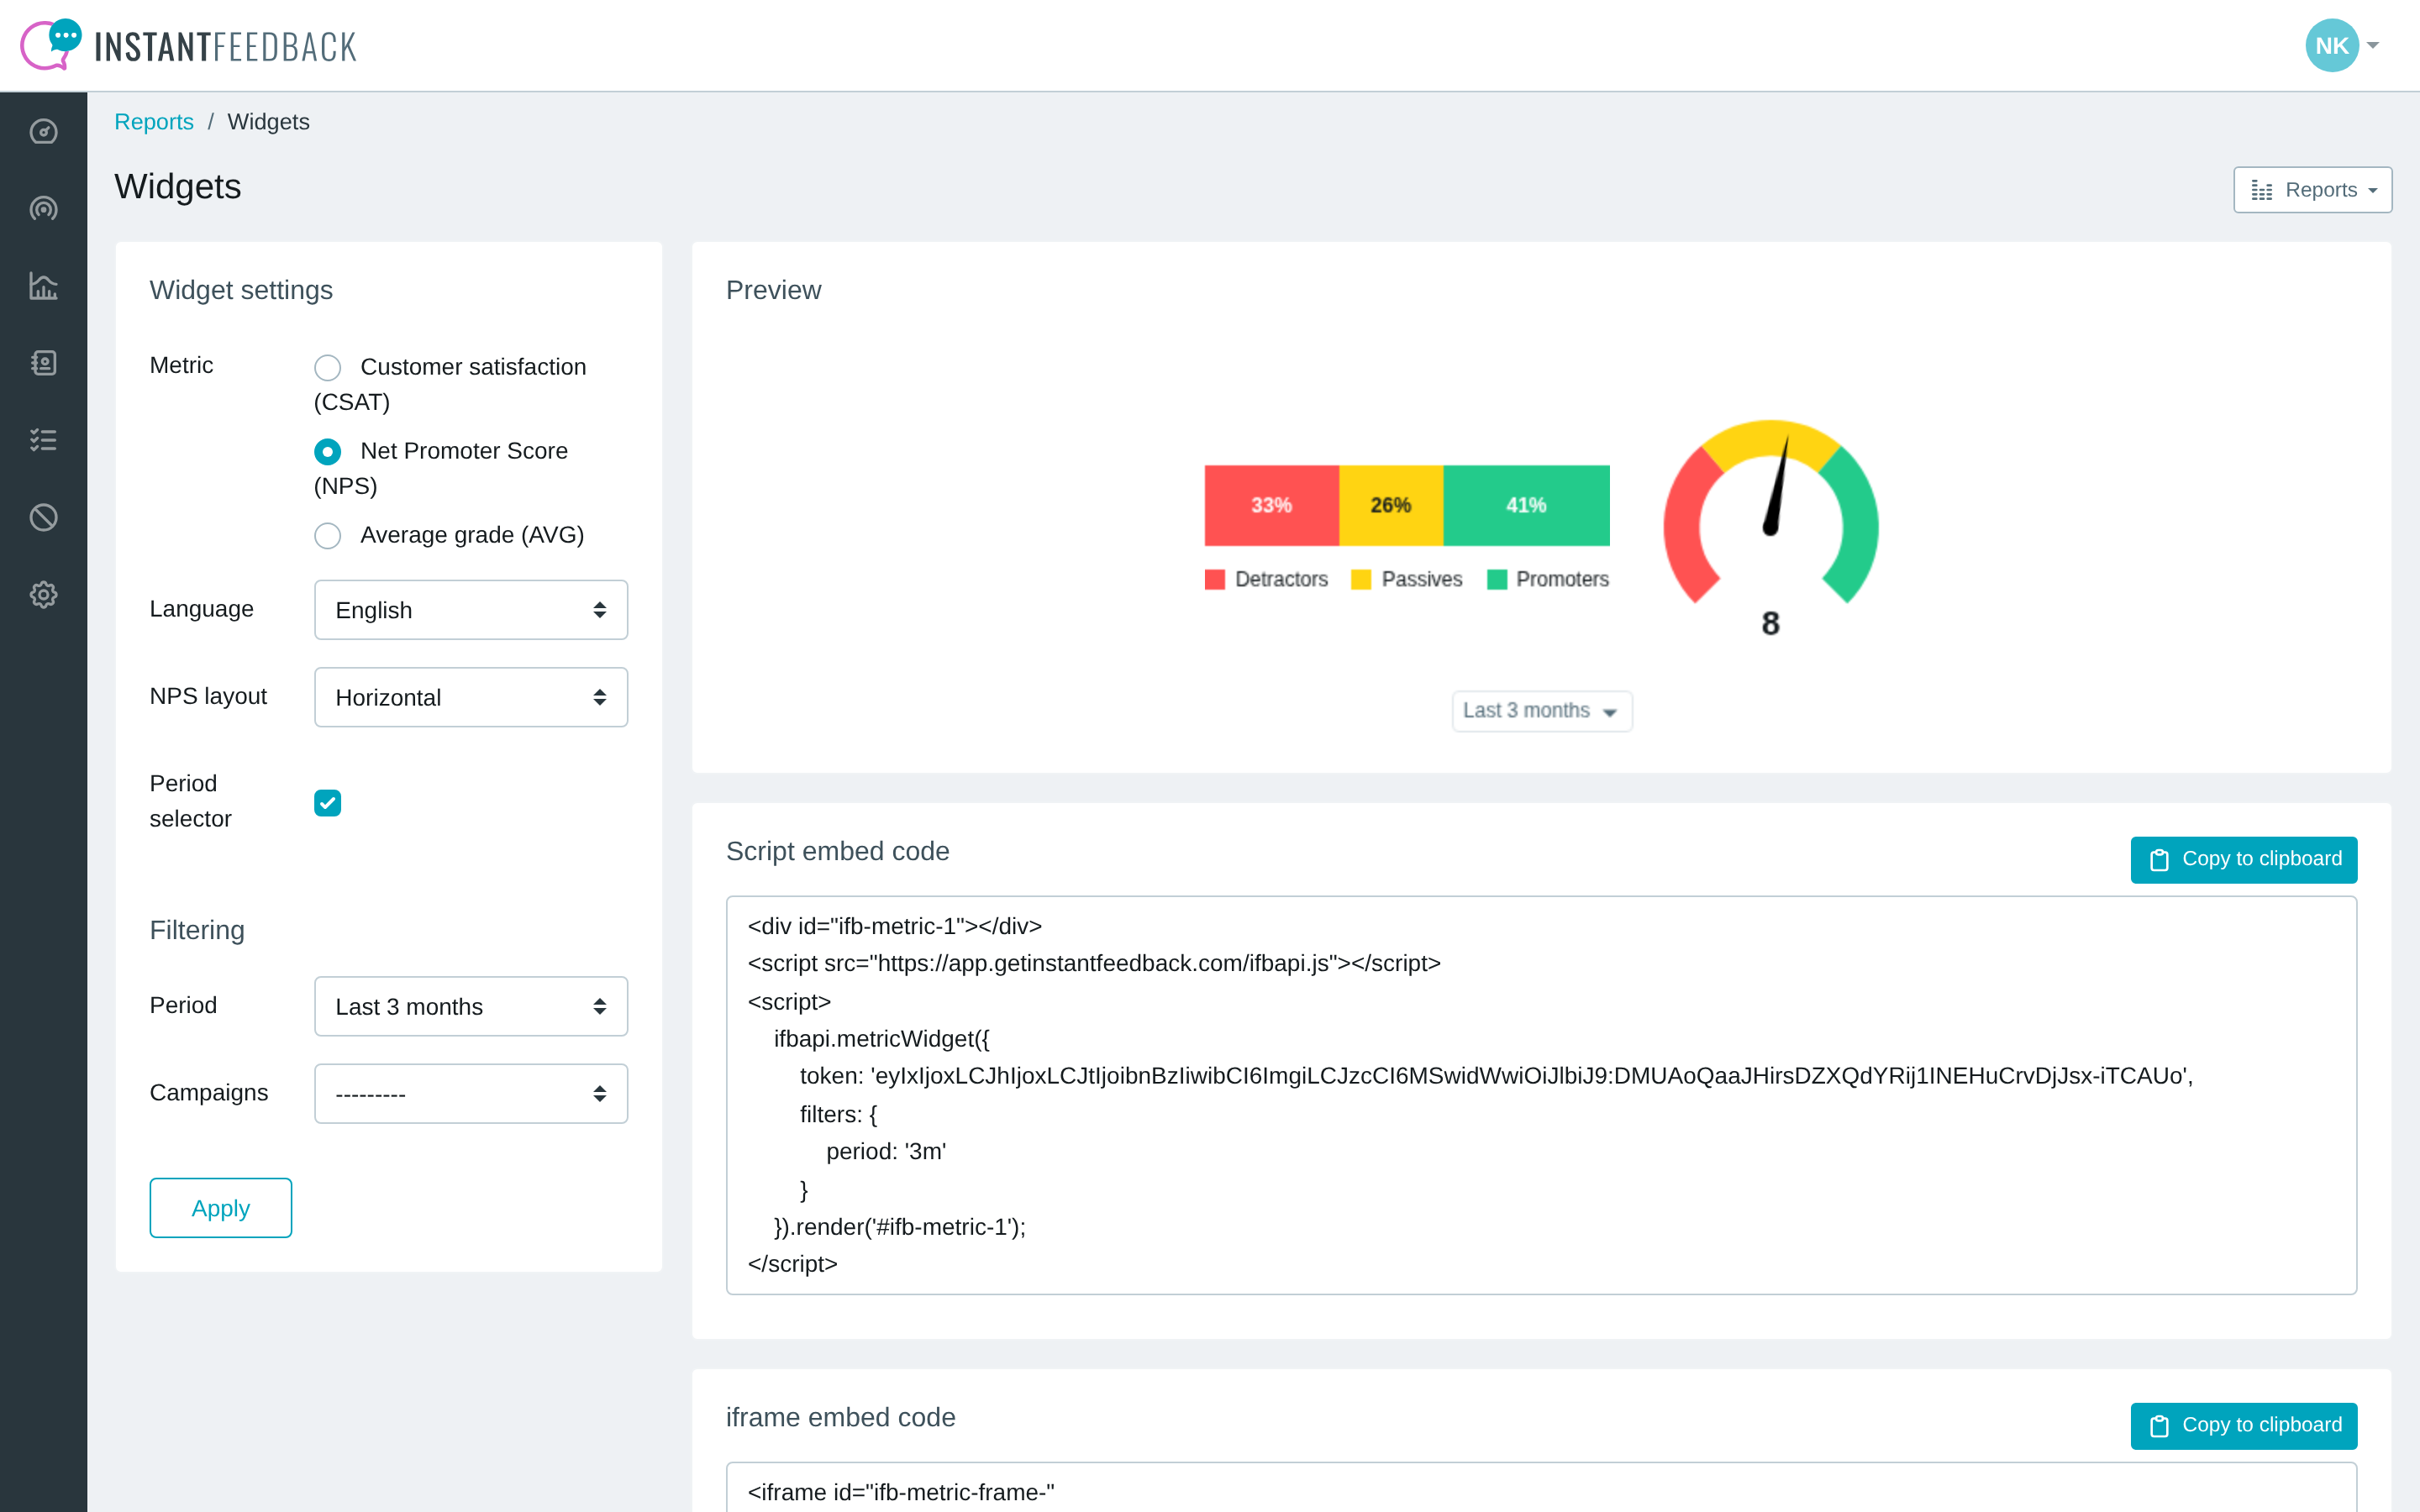Toggle the Period selector checkbox

[x=327, y=803]
